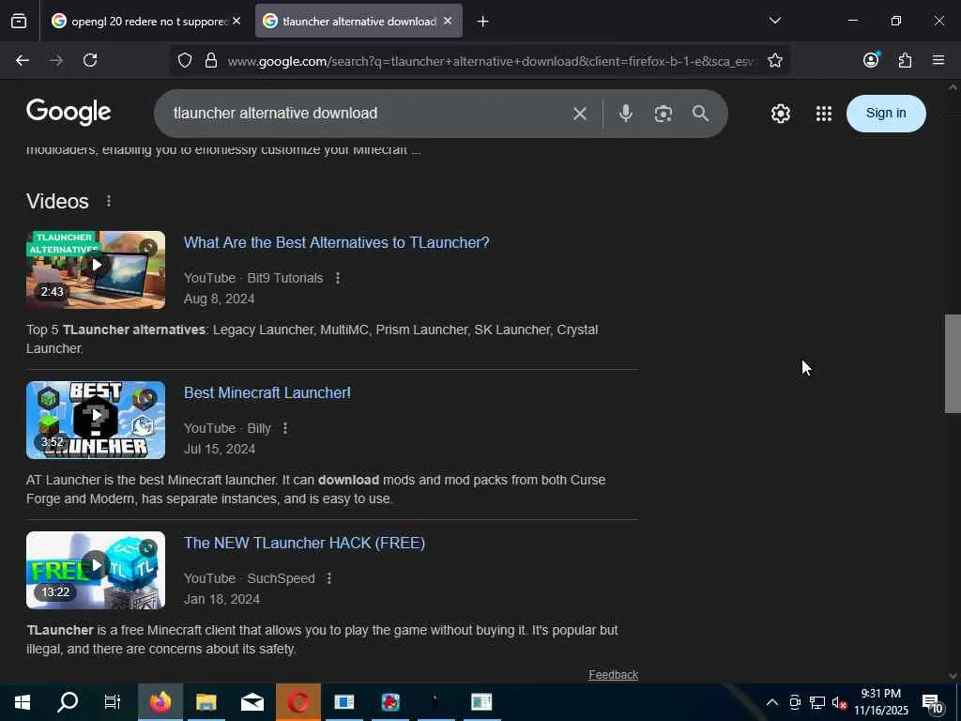Open Action Center notifications icon
The width and height of the screenshot is (961, 721).
pos(933,702)
